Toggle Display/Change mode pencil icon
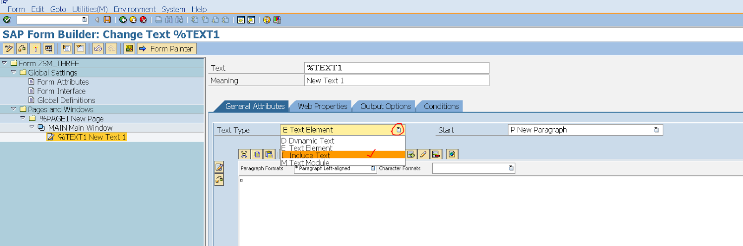 coord(9,48)
